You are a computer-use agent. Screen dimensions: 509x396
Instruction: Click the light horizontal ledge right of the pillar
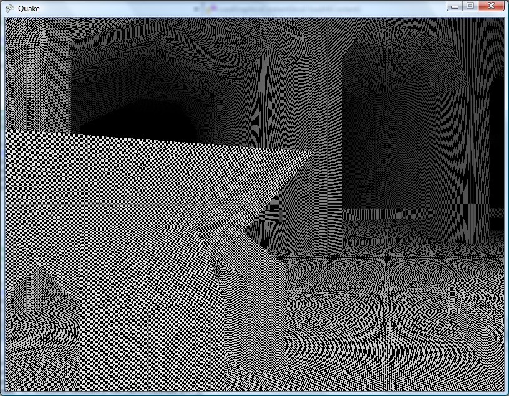point(405,214)
